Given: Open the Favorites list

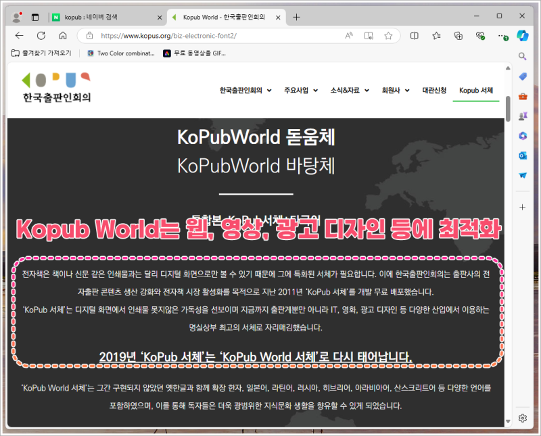Looking at the screenshot, I should click(x=436, y=36).
